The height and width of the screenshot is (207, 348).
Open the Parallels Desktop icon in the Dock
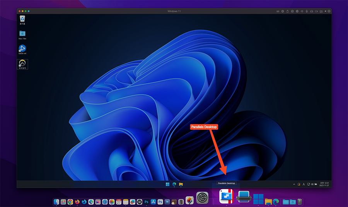tap(226, 196)
